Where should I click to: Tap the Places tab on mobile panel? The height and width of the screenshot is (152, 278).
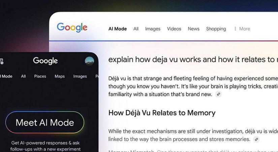point(40,76)
